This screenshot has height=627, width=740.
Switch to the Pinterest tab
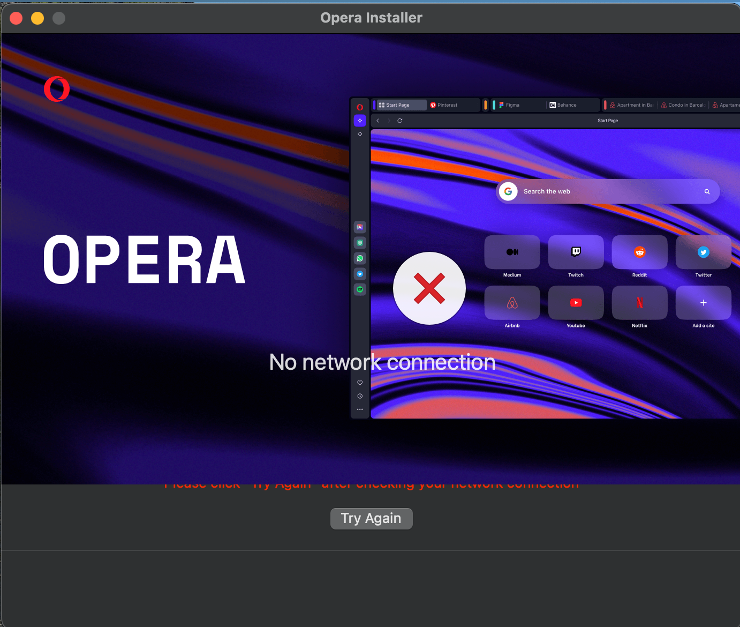click(454, 105)
